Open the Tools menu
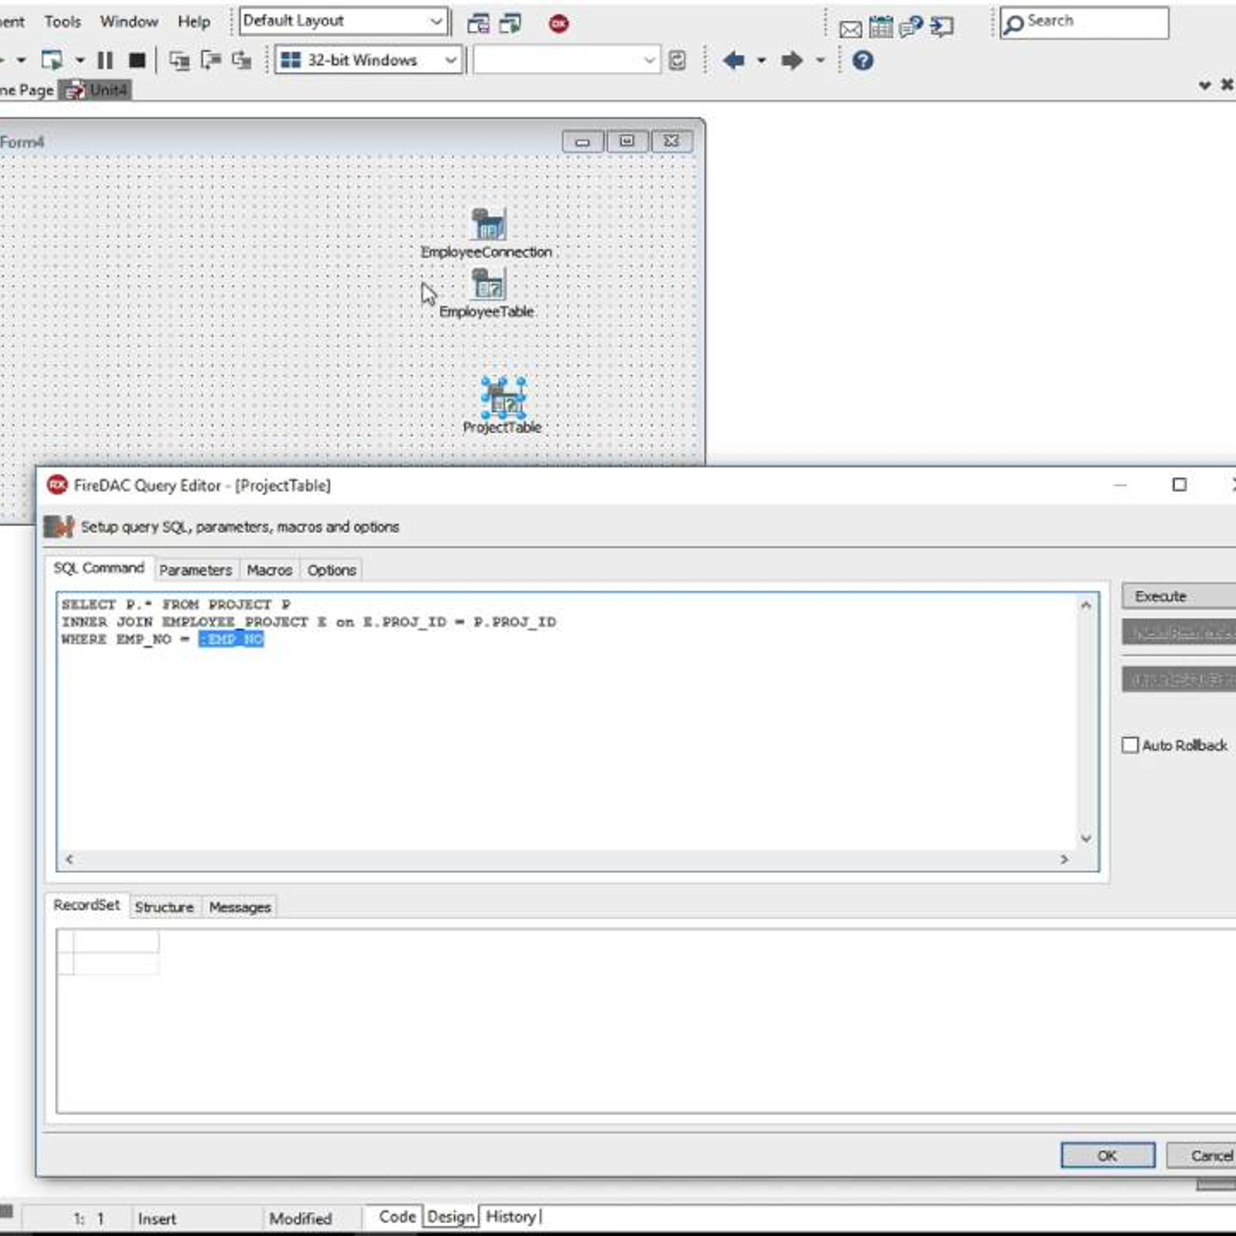The width and height of the screenshot is (1236, 1236). [x=63, y=22]
